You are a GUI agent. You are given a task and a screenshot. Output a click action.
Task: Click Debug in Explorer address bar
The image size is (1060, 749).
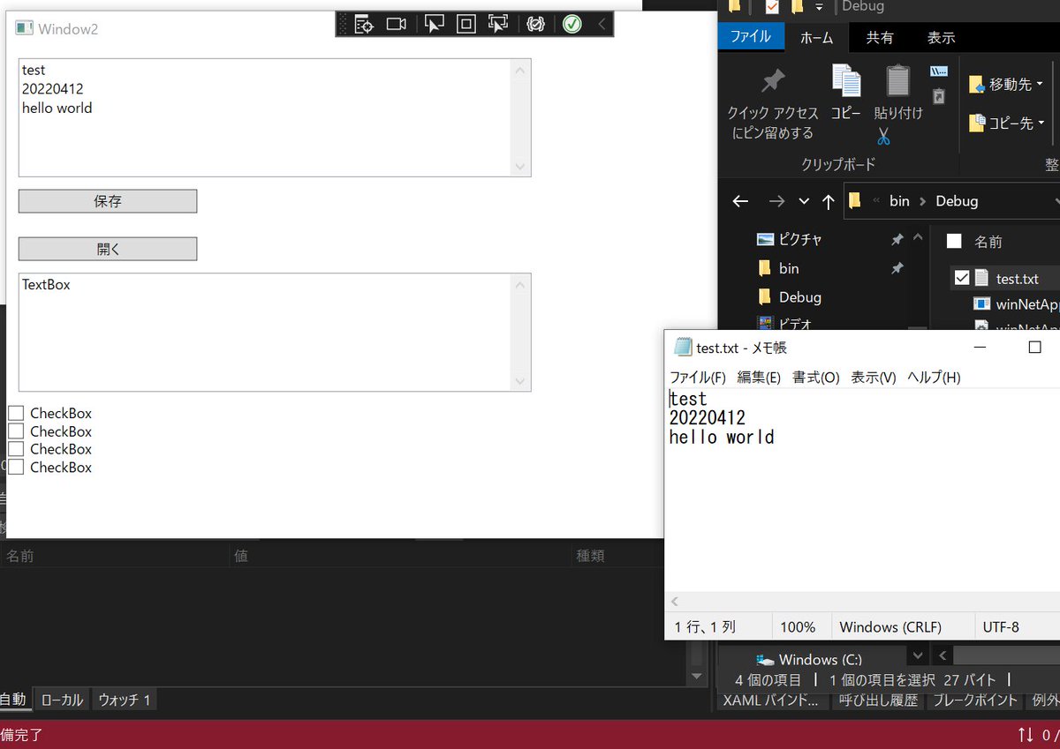pyautogui.click(x=957, y=201)
